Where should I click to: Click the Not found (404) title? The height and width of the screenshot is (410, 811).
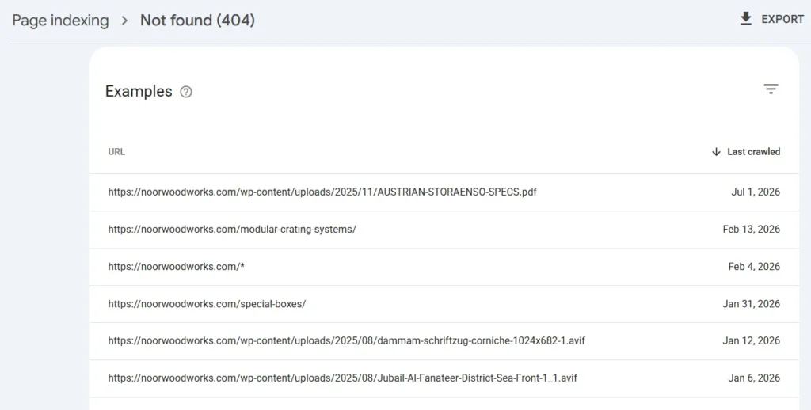197,20
